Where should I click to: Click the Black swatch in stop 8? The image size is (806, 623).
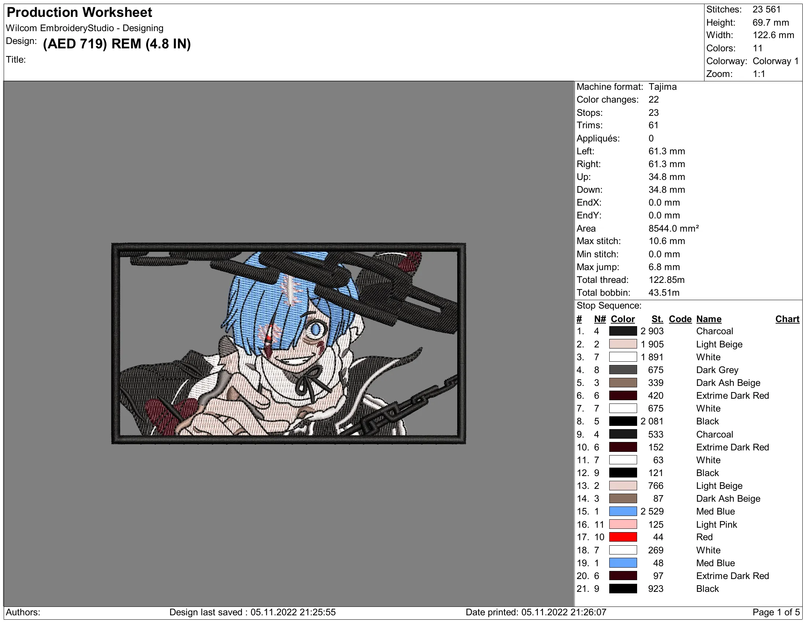[x=623, y=421]
